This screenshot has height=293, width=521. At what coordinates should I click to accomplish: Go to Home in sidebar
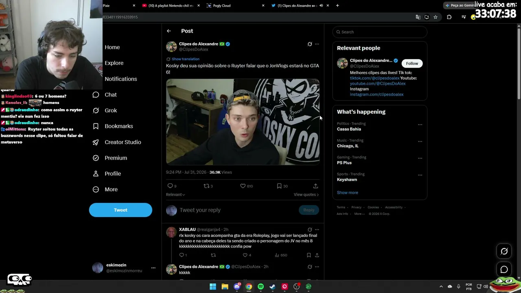(112, 47)
